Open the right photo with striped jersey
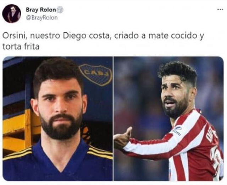This screenshot has height=185, width=227. coord(168,119)
